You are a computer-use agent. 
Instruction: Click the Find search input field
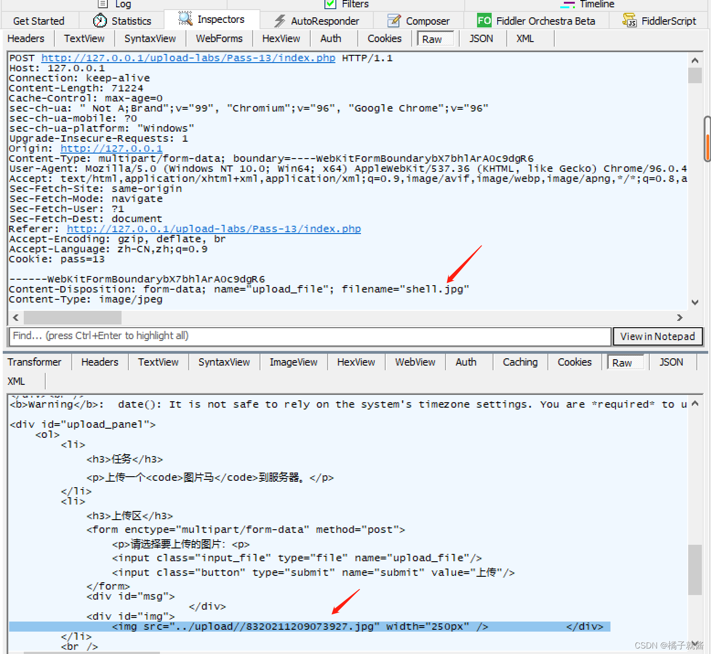310,336
